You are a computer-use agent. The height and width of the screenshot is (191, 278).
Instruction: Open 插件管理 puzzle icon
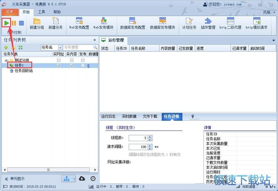tap(208, 21)
